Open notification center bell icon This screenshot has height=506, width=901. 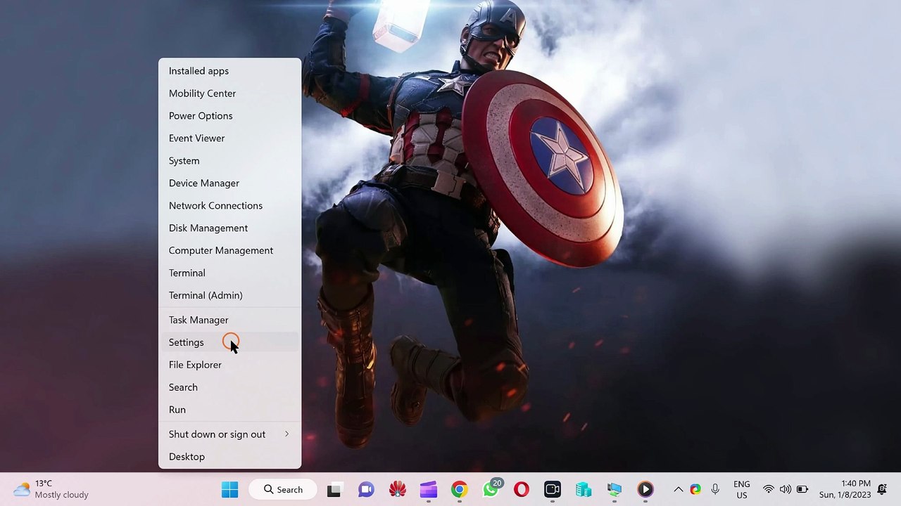coord(883,489)
